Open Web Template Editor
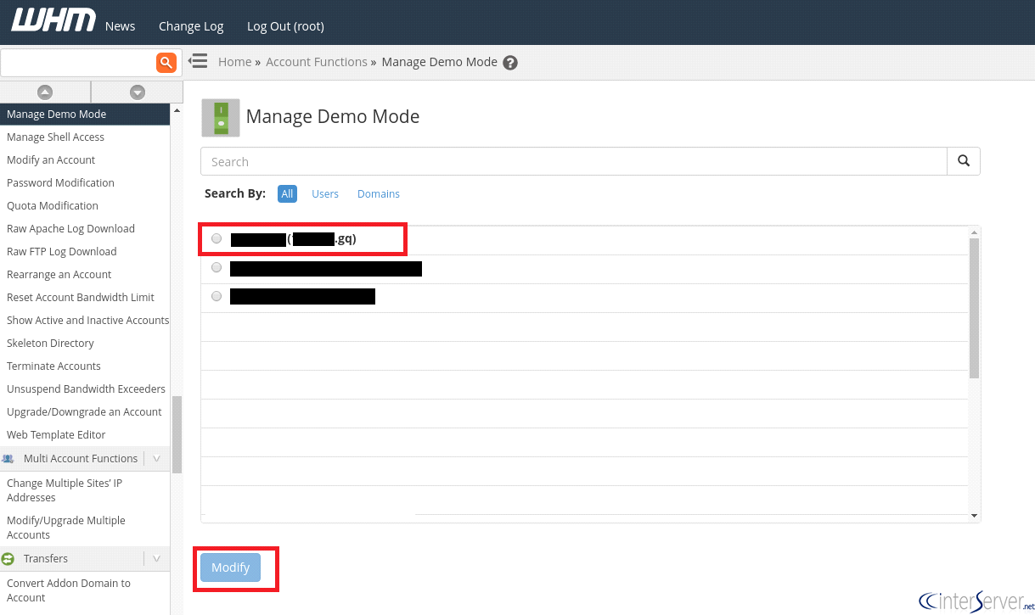 click(x=56, y=435)
